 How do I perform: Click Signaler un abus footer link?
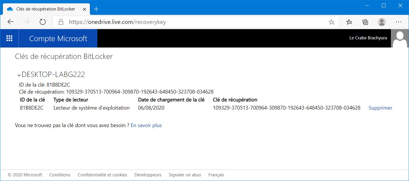coord(185,175)
